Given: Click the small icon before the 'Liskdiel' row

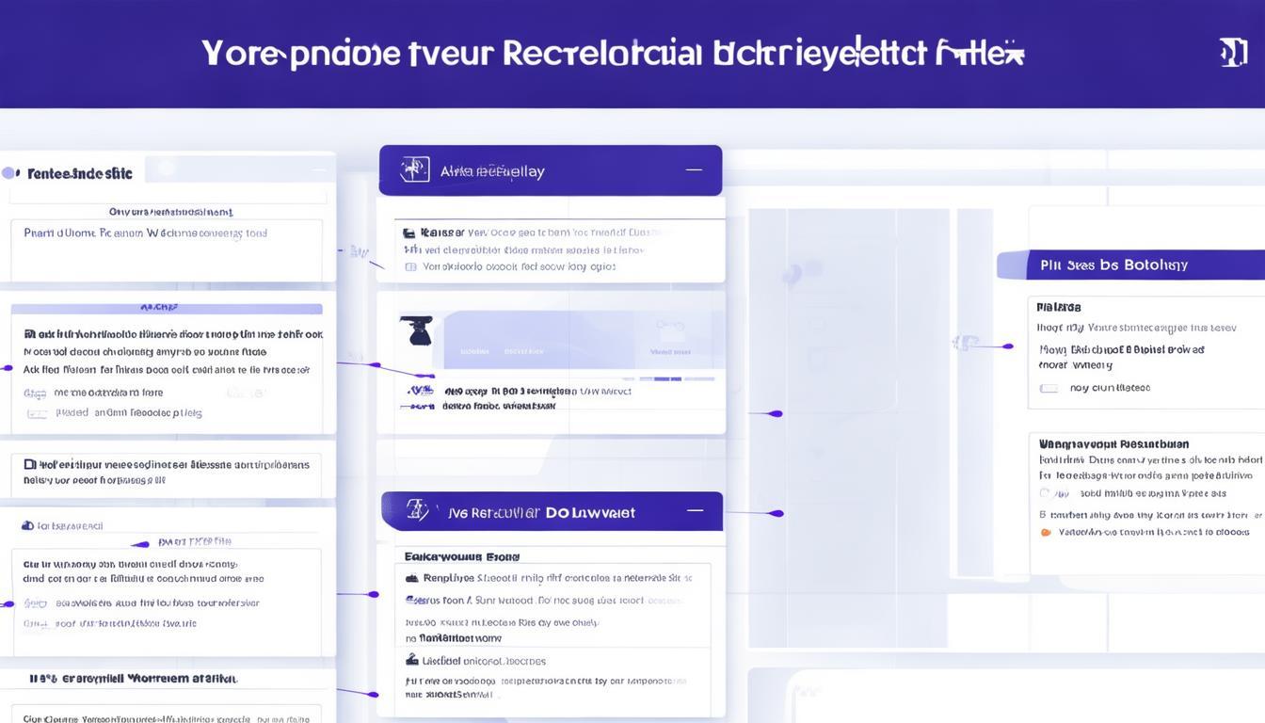Looking at the screenshot, I should coord(411,660).
